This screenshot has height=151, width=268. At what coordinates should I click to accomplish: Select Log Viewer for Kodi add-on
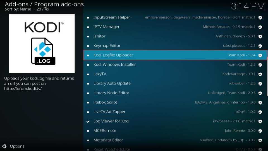click(x=175, y=121)
